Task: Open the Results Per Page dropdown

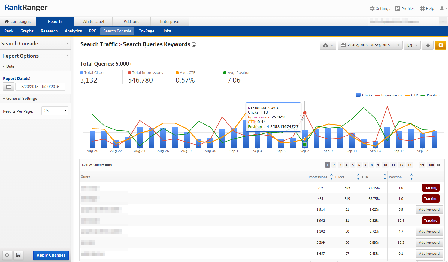Action: tap(55, 111)
